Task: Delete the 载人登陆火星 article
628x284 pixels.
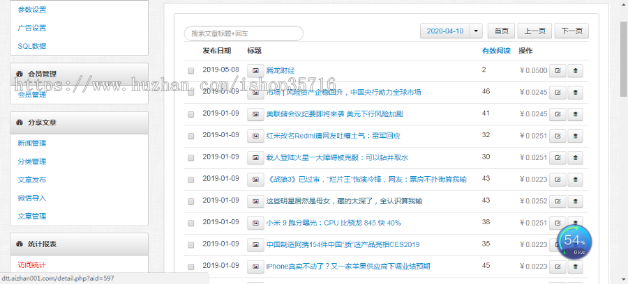Action: (x=576, y=158)
